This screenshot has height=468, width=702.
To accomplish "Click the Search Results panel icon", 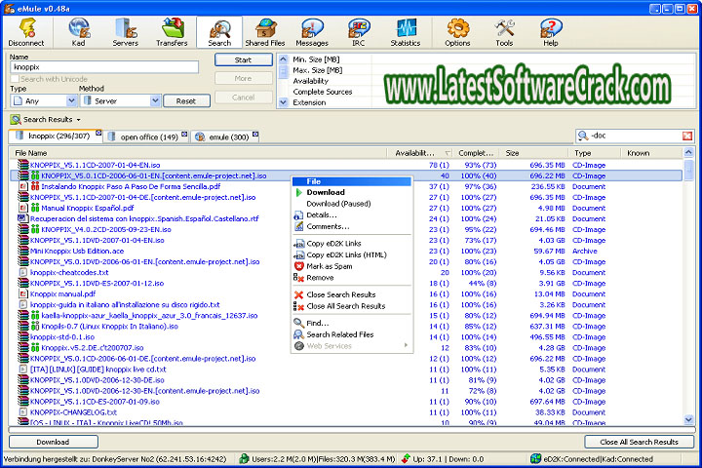I will (16, 120).
